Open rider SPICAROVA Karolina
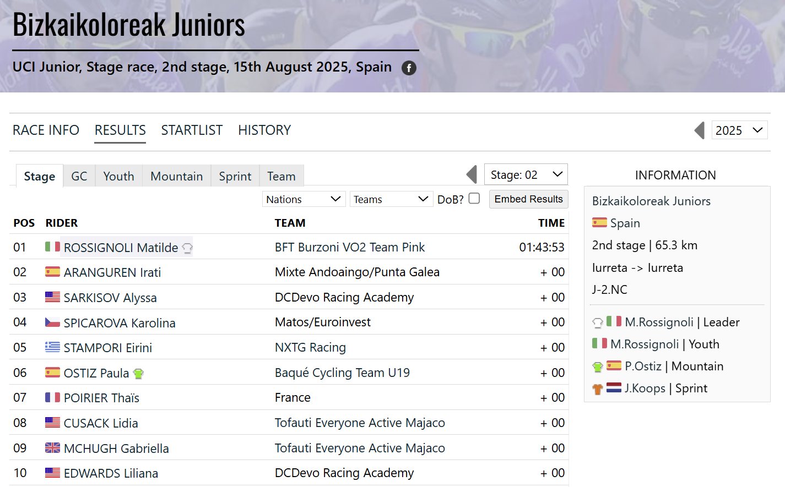The height and width of the screenshot is (487, 785). (120, 323)
